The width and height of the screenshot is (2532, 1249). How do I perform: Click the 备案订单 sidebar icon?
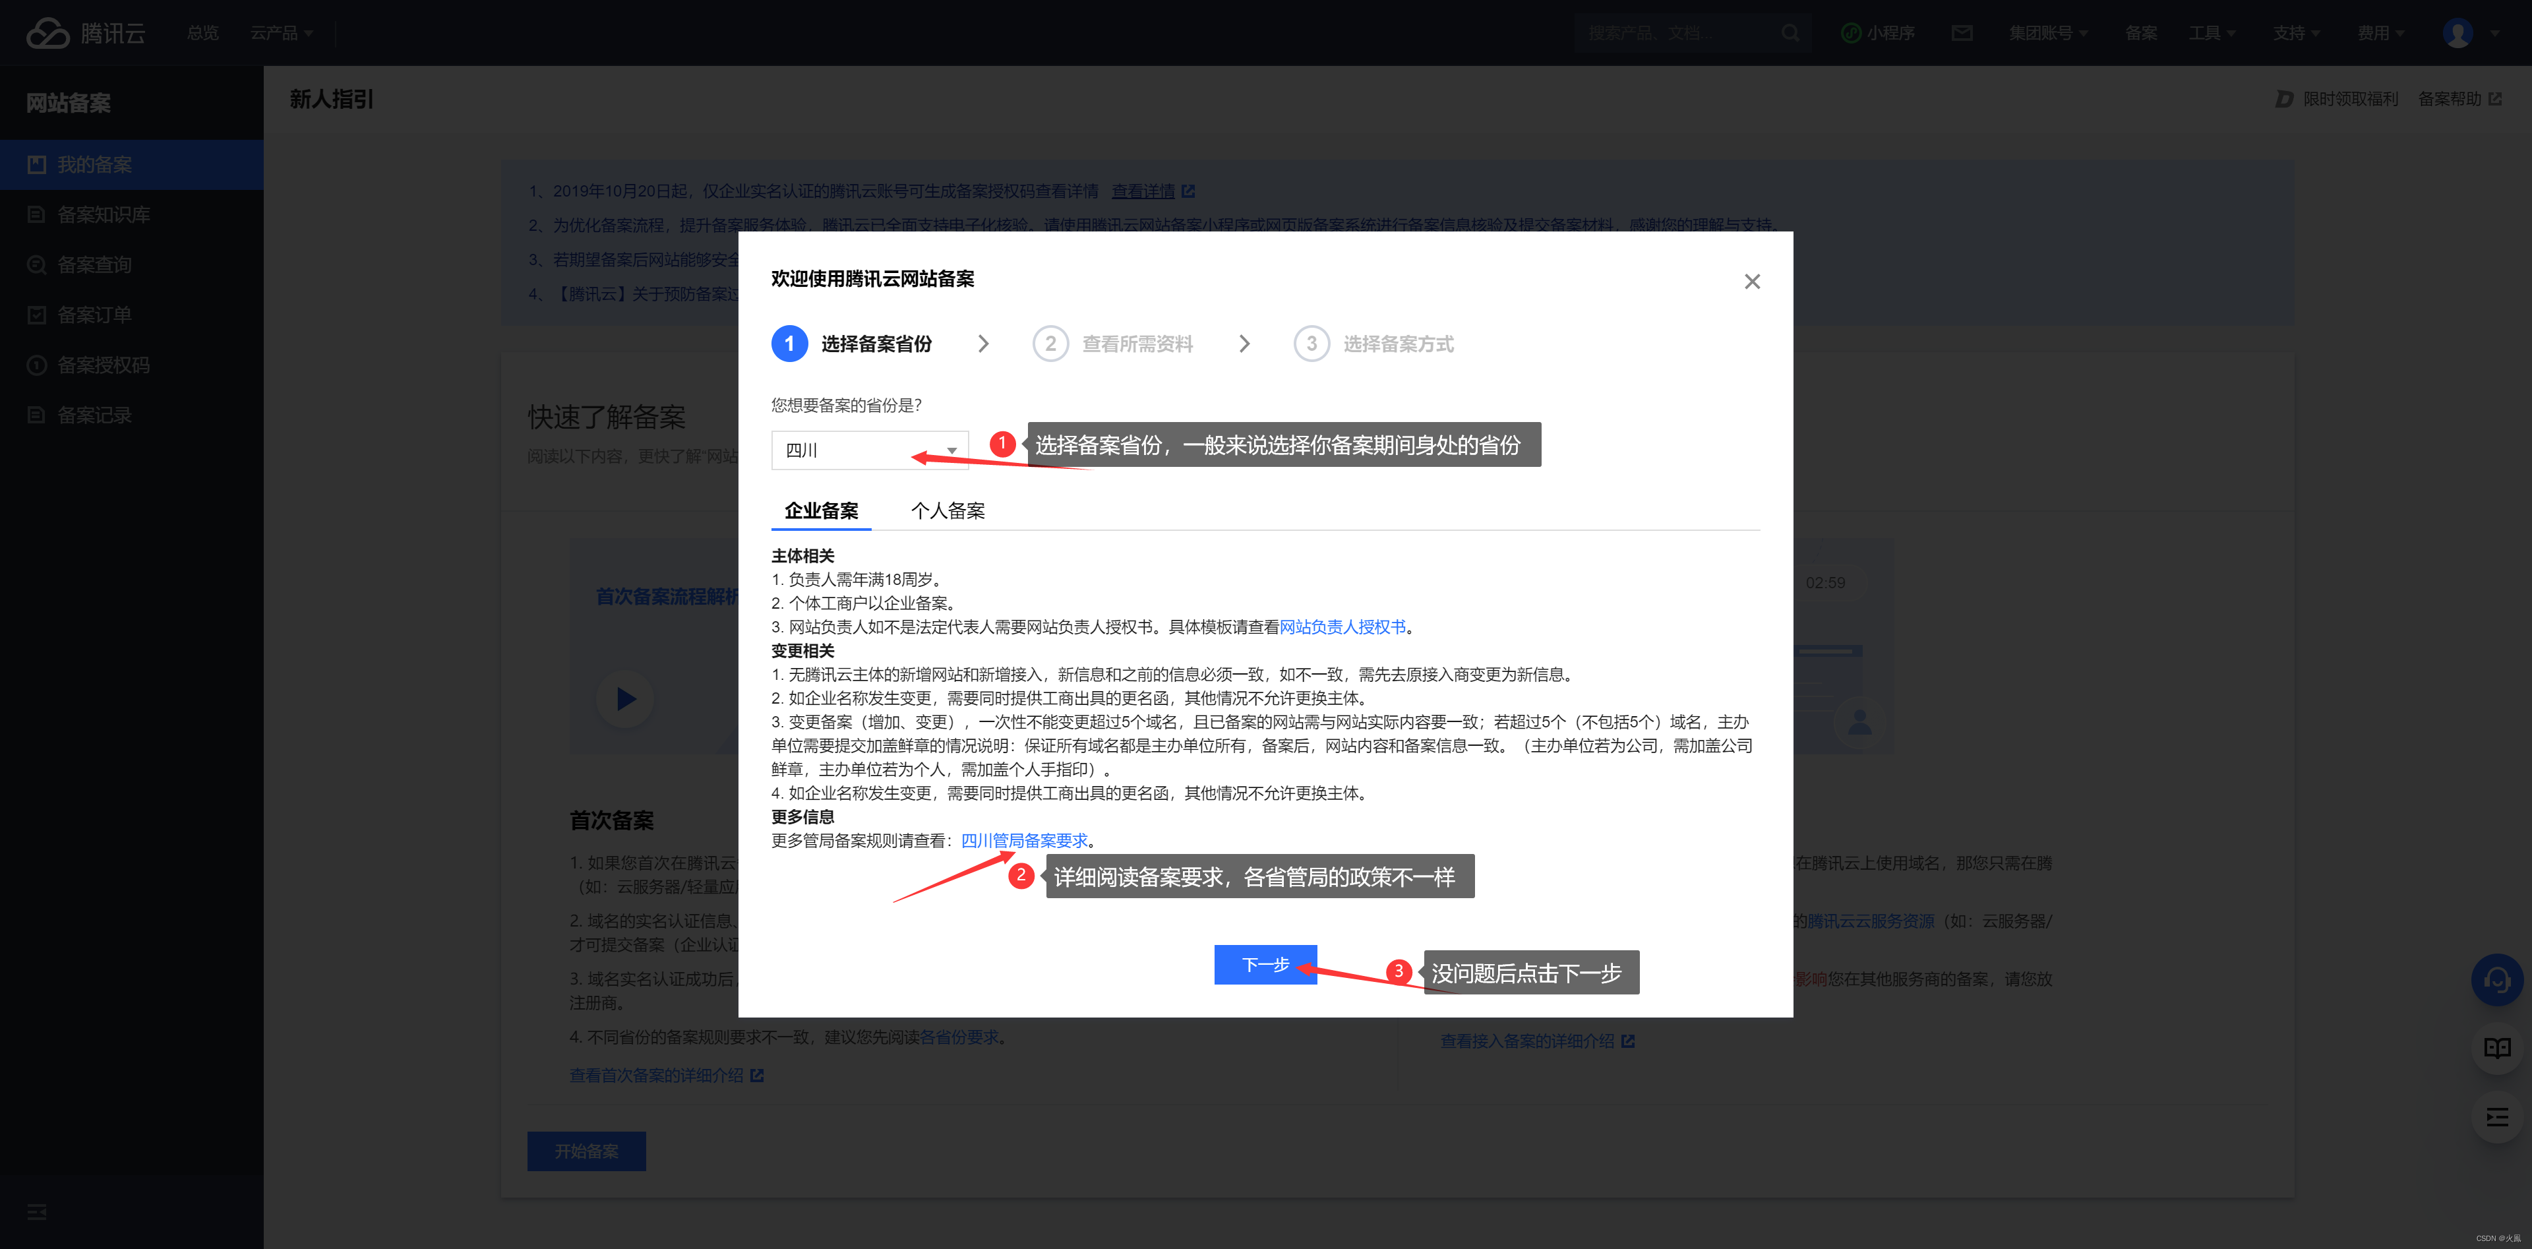coord(36,315)
